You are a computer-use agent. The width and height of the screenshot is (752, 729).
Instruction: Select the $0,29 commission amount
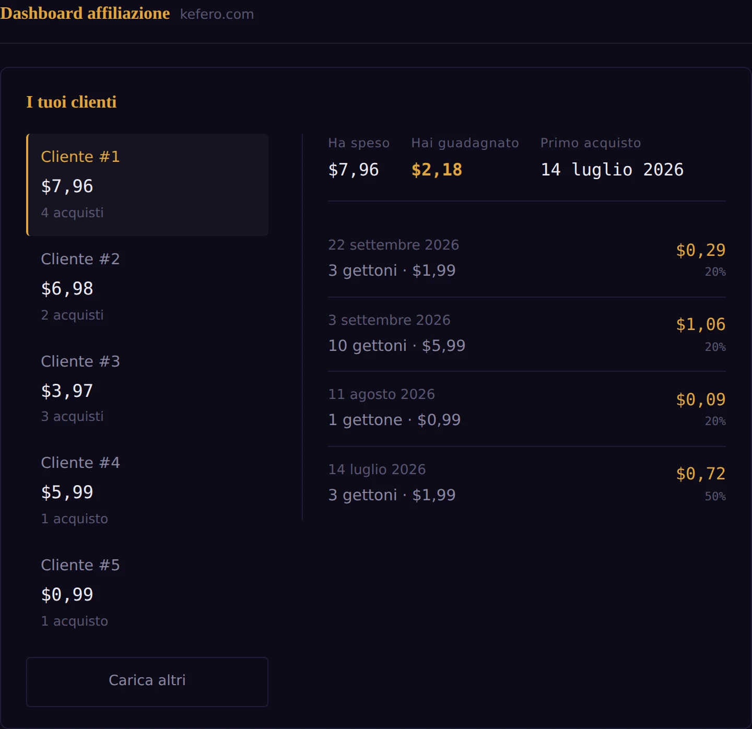coord(701,250)
